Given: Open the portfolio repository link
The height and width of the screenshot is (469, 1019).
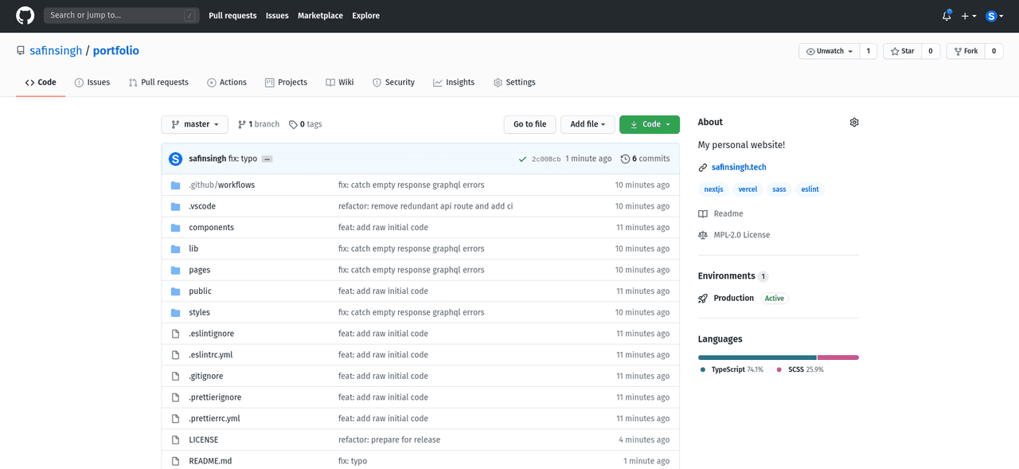Looking at the screenshot, I should coord(116,51).
